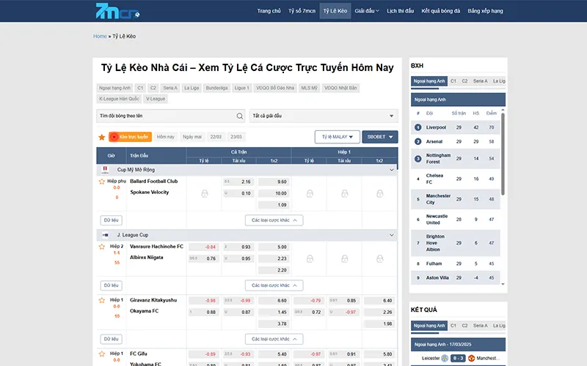Image resolution: width=587 pixels, height=366 pixels.
Task: Open the SBOBET bookmaker dropdown
Action: [x=379, y=137]
